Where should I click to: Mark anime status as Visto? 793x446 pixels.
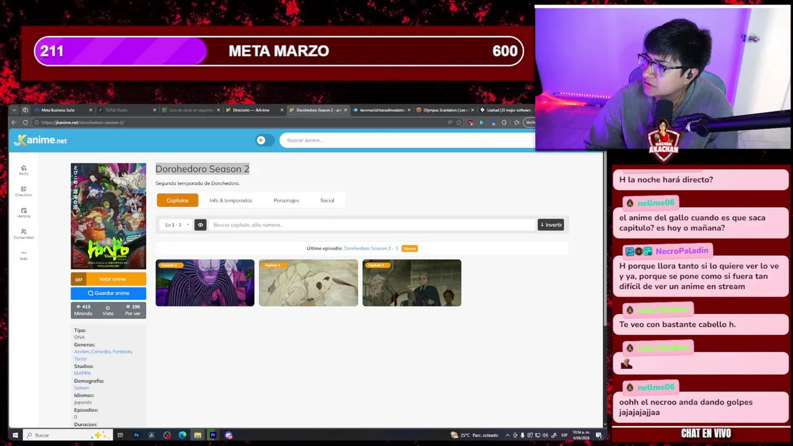tap(108, 310)
